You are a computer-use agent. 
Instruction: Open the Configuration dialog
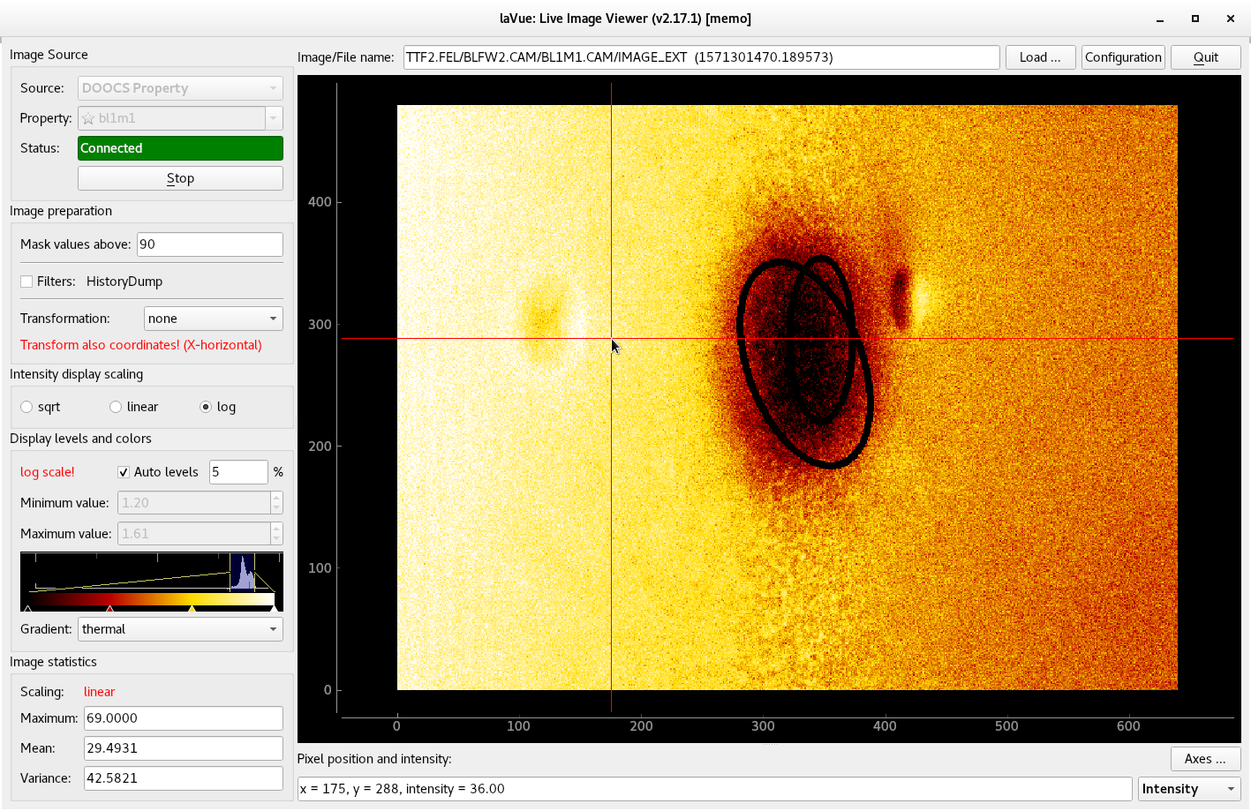(x=1123, y=57)
